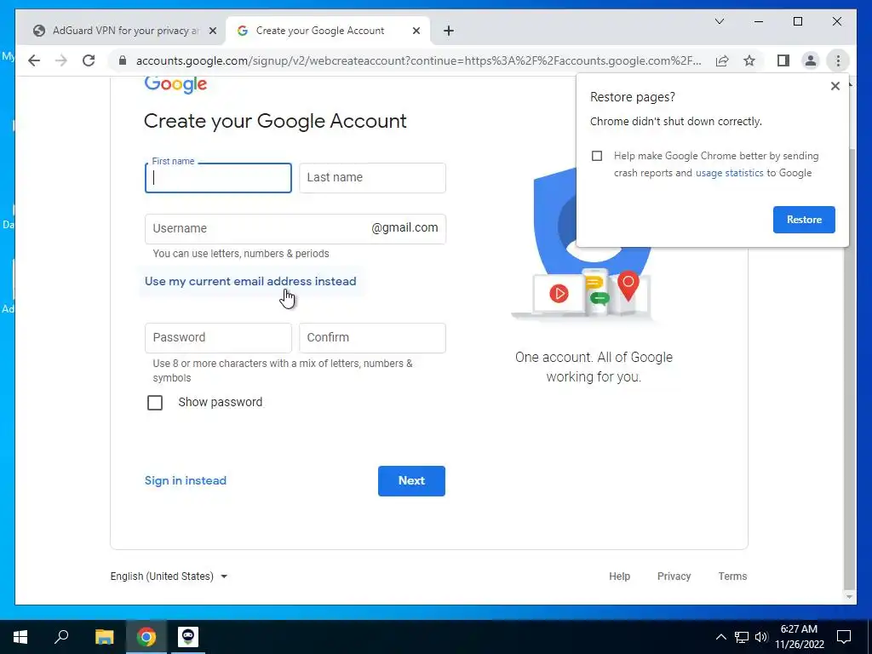Screen dimensions: 872x654
Task: Click the Last name field
Action: 372,178
